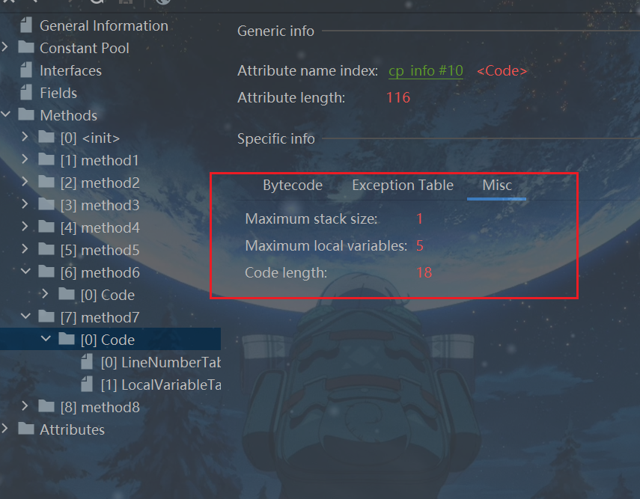This screenshot has width=640, height=499.
Task: Click the Interfaces file icon
Action: coord(26,70)
